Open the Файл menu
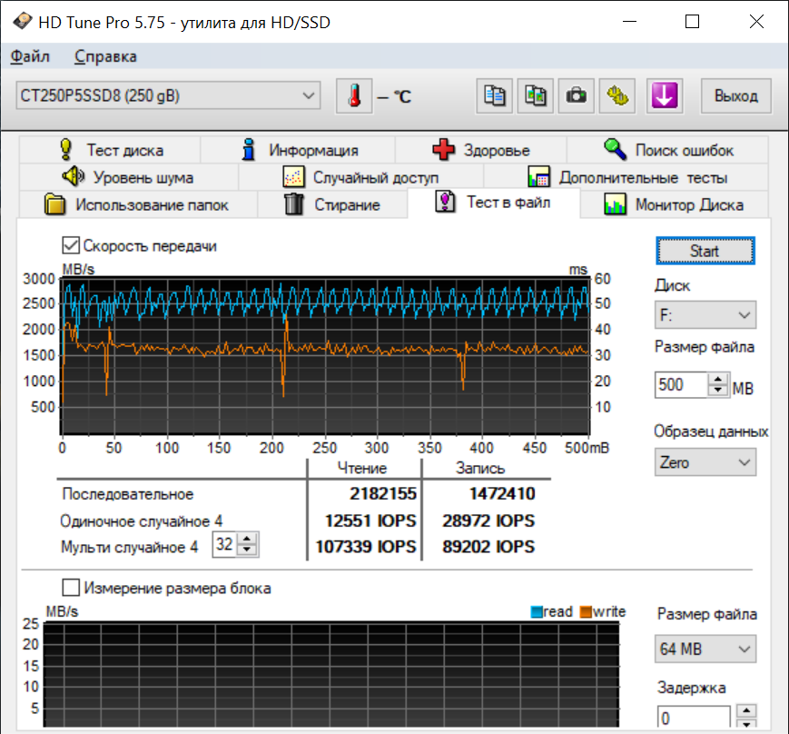The height and width of the screenshot is (734, 789). coord(30,56)
